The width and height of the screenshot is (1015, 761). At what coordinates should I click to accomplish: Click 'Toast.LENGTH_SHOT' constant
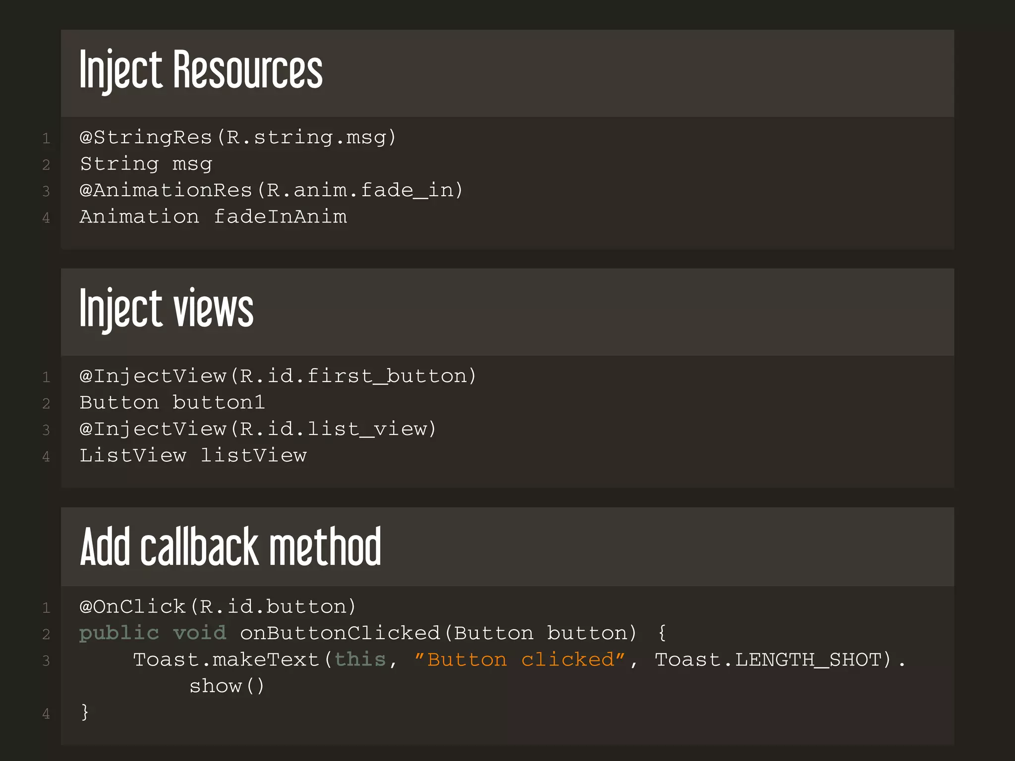tap(768, 660)
